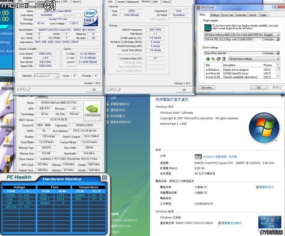Click the CPU fan RPM value 1250

point(61,196)
